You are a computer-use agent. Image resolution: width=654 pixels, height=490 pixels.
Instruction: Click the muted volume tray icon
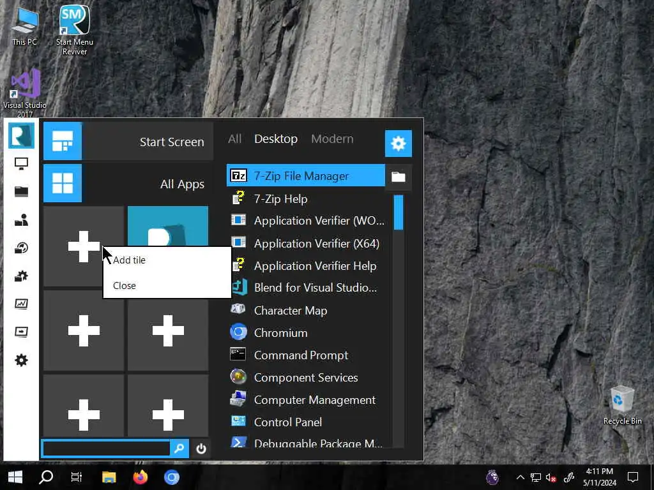point(551,477)
